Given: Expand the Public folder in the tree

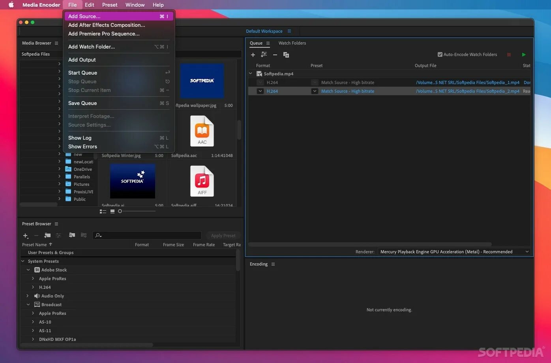Looking at the screenshot, I should click(60, 199).
